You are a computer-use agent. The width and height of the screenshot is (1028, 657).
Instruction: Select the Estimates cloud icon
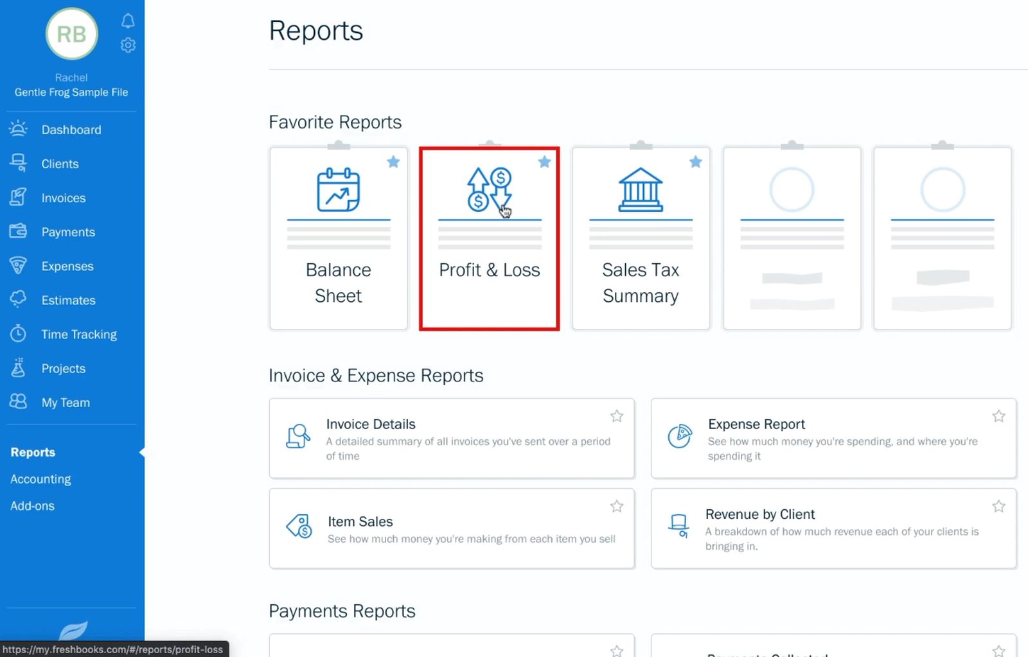[19, 300]
